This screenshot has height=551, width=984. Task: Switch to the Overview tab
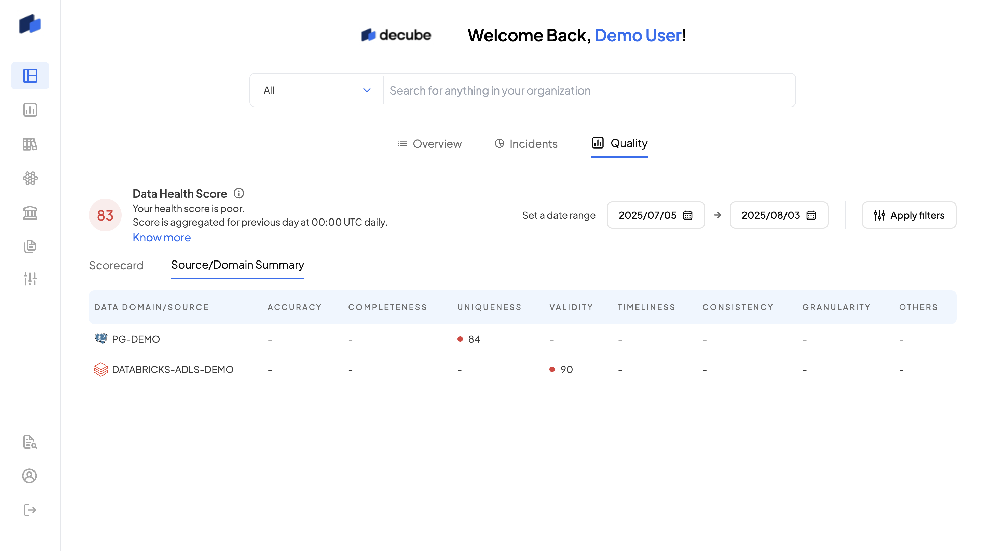tap(429, 144)
